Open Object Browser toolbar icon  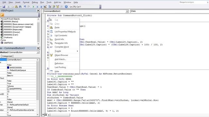(57, 6)
